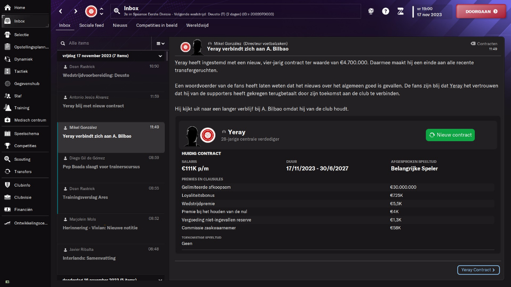Open the Medisch centrum sidebar icon

(7, 120)
